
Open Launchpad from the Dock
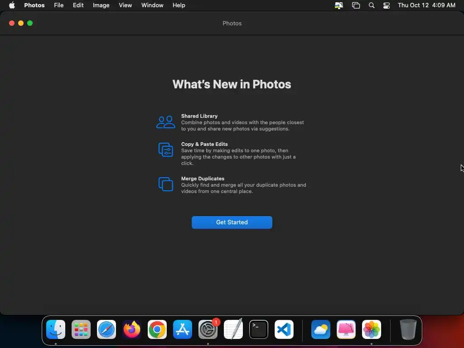coord(81,329)
